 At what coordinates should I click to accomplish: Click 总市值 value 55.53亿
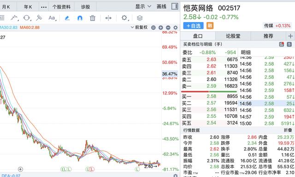click(286, 166)
